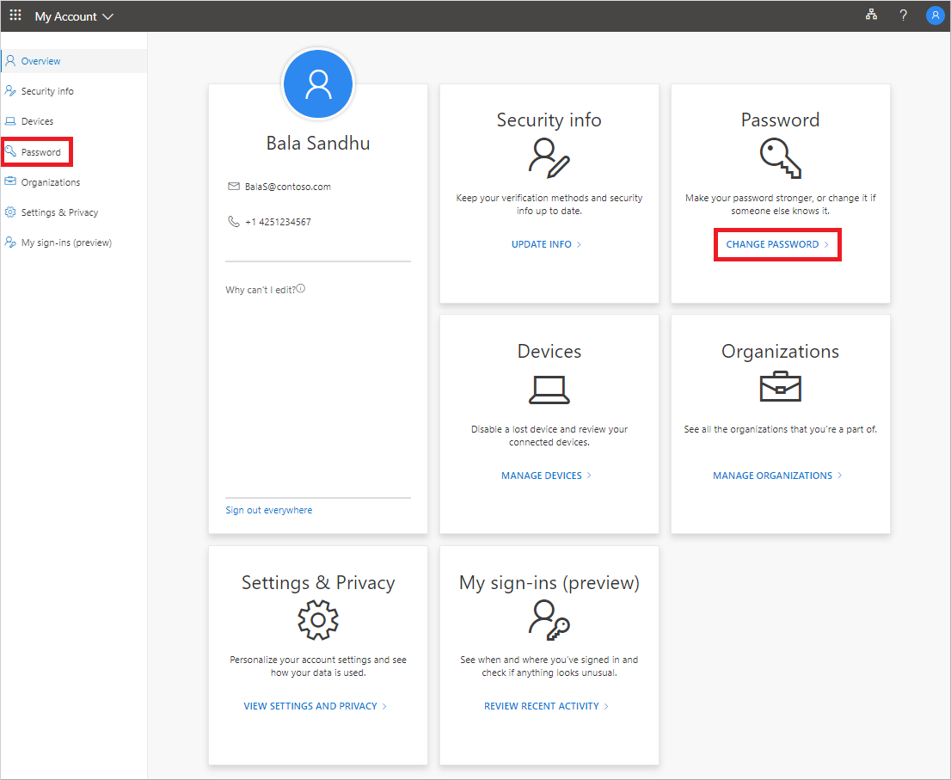Click Sign out everywhere

(268, 509)
